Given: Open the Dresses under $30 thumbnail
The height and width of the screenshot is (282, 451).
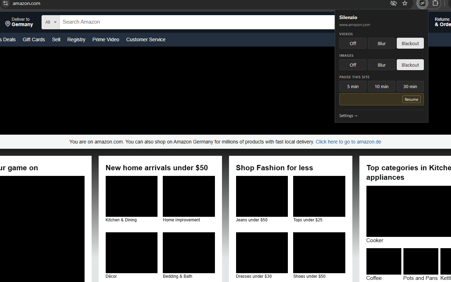Looking at the screenshot, I should click(262, 253).
